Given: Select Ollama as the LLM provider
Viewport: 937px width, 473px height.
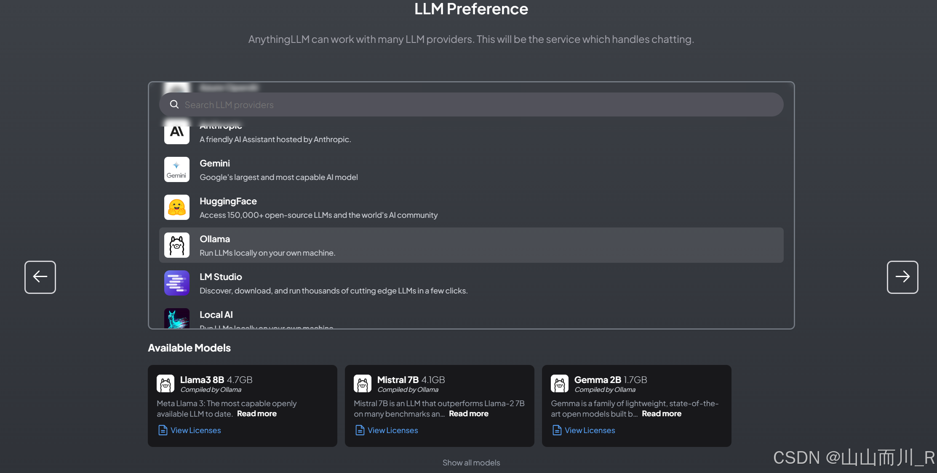Looking at the screenshot, I should pyautogui.click(x=471, y=245).
